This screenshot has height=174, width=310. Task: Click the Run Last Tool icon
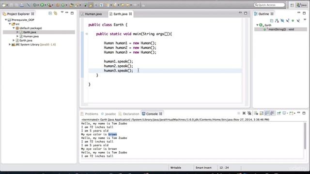tap(49, 5)
